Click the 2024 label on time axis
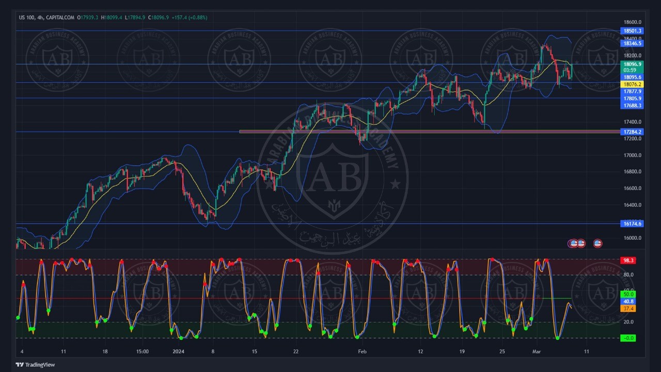Image resolution: width=661 pixels, height=372 pixels. (178, 352)
